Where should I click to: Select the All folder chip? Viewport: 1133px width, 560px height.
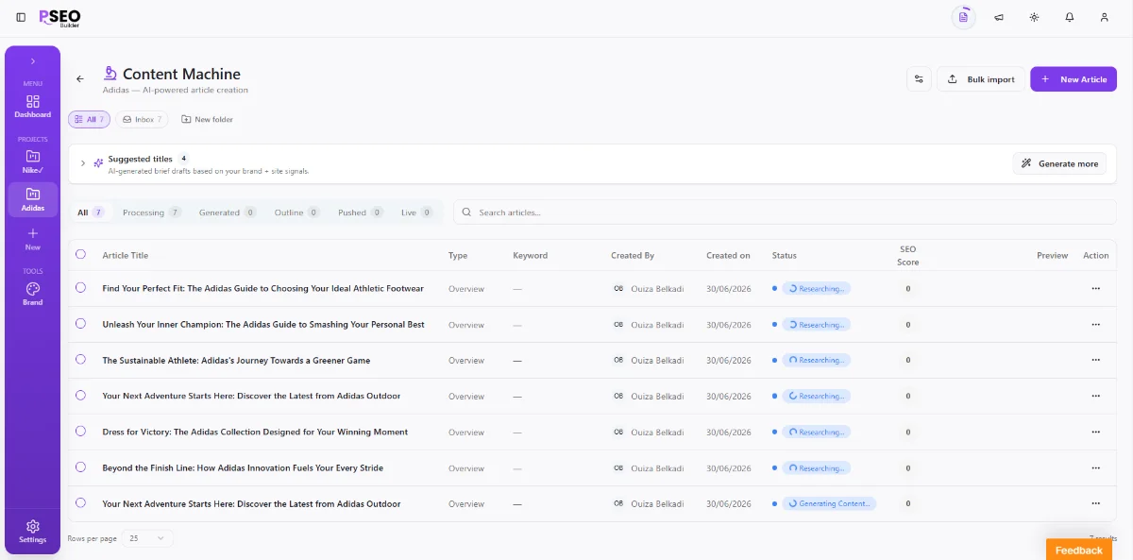pos(89,120)
